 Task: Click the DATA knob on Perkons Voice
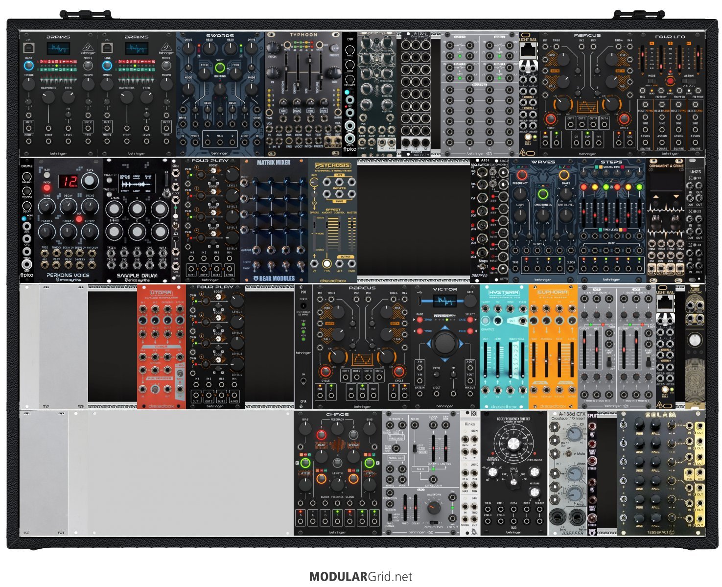(89, 182)
